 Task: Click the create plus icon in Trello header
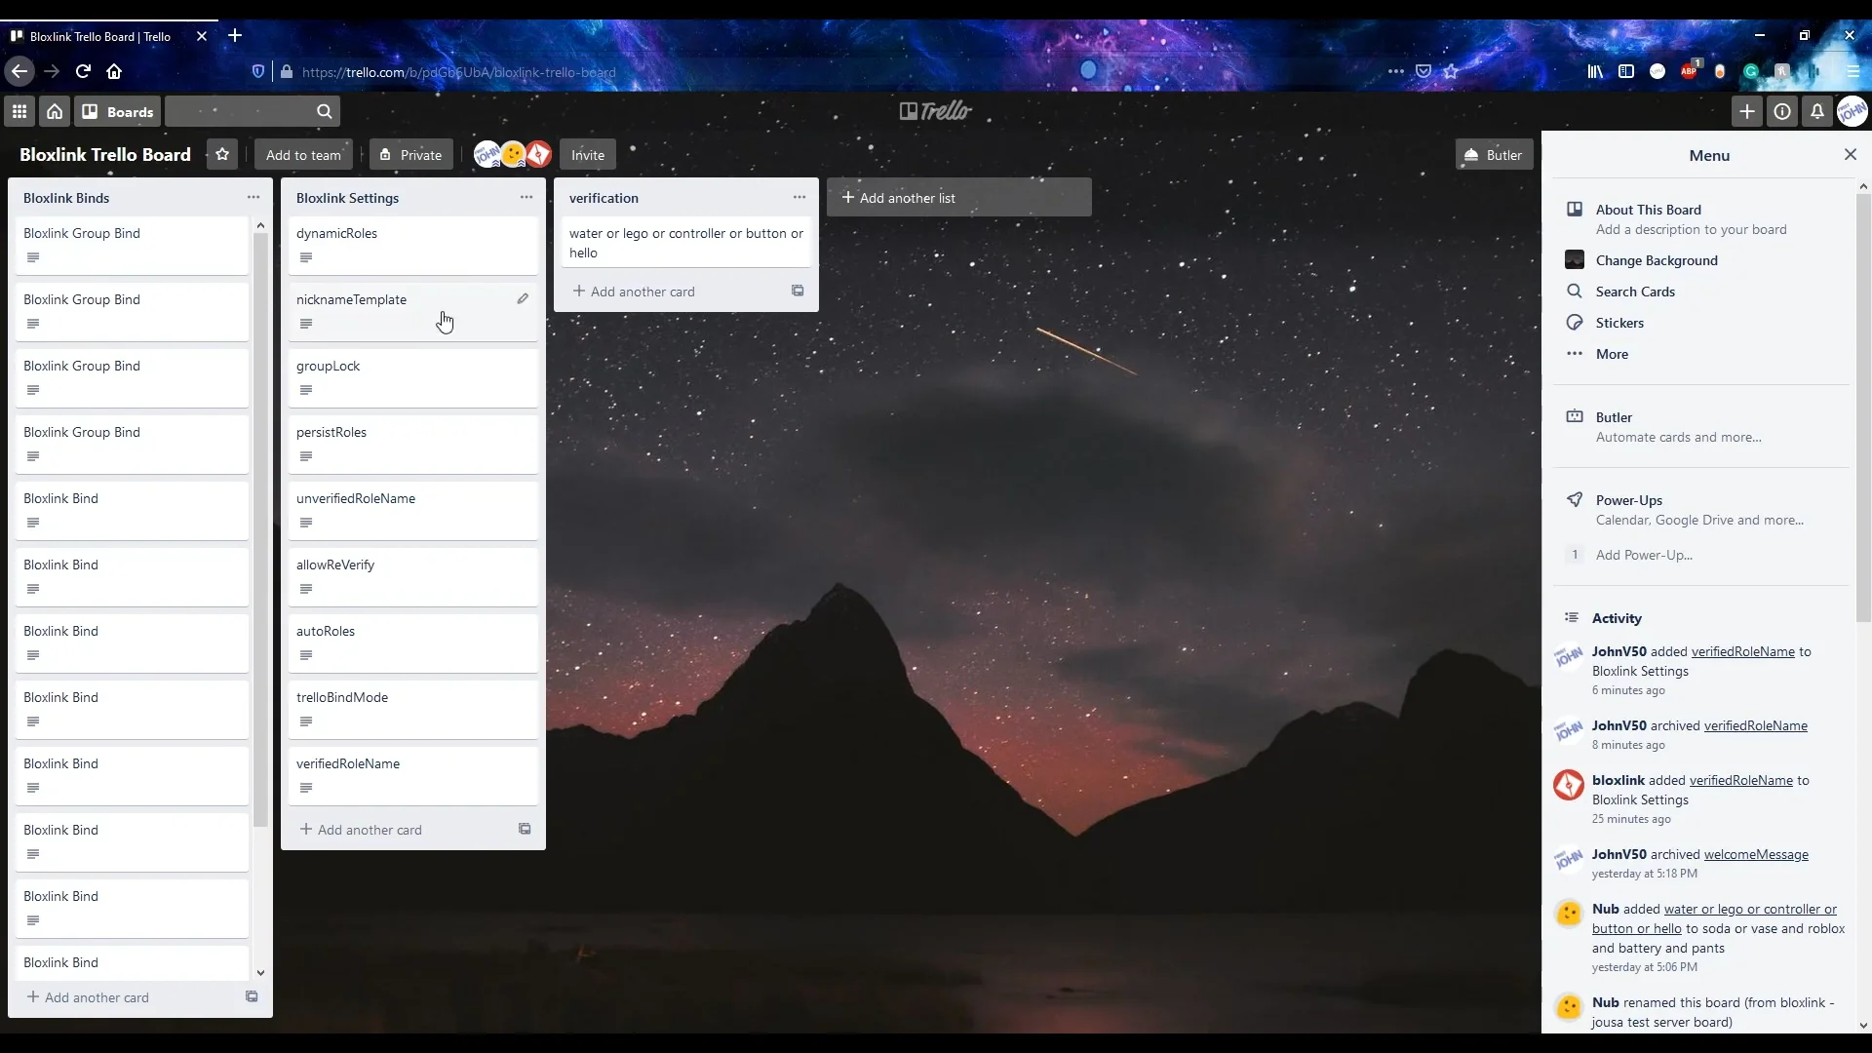pyautogui.click(x=1747, y=112)
